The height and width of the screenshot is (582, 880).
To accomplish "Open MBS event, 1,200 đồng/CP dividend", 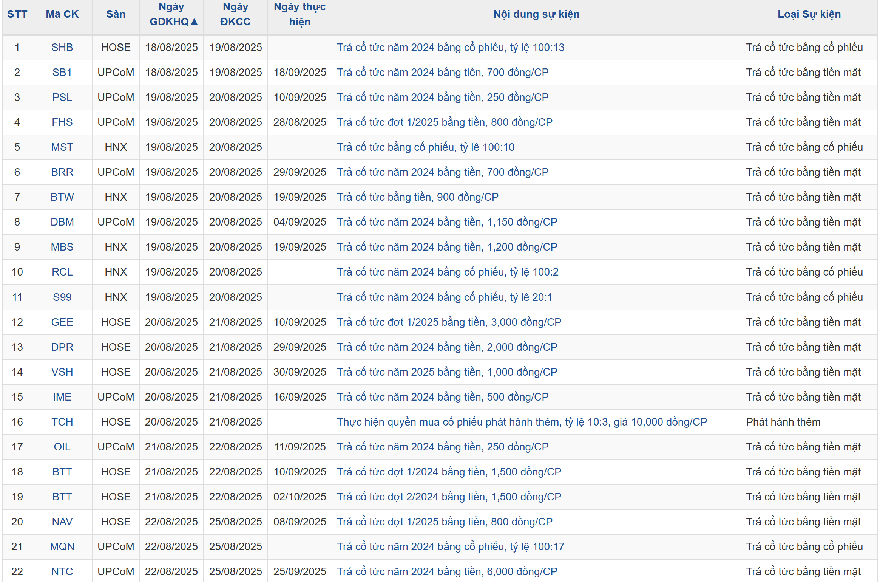I will (447, 247).
